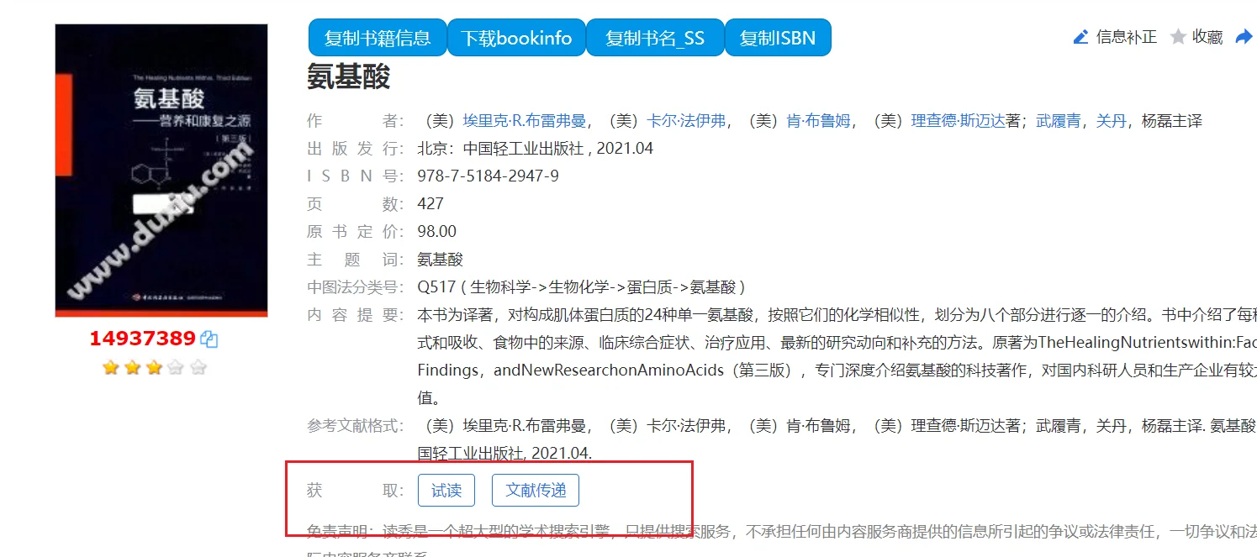Click the 文献传递 button
This screenshot has width=1257, height=557.
(x=536, y=491)
